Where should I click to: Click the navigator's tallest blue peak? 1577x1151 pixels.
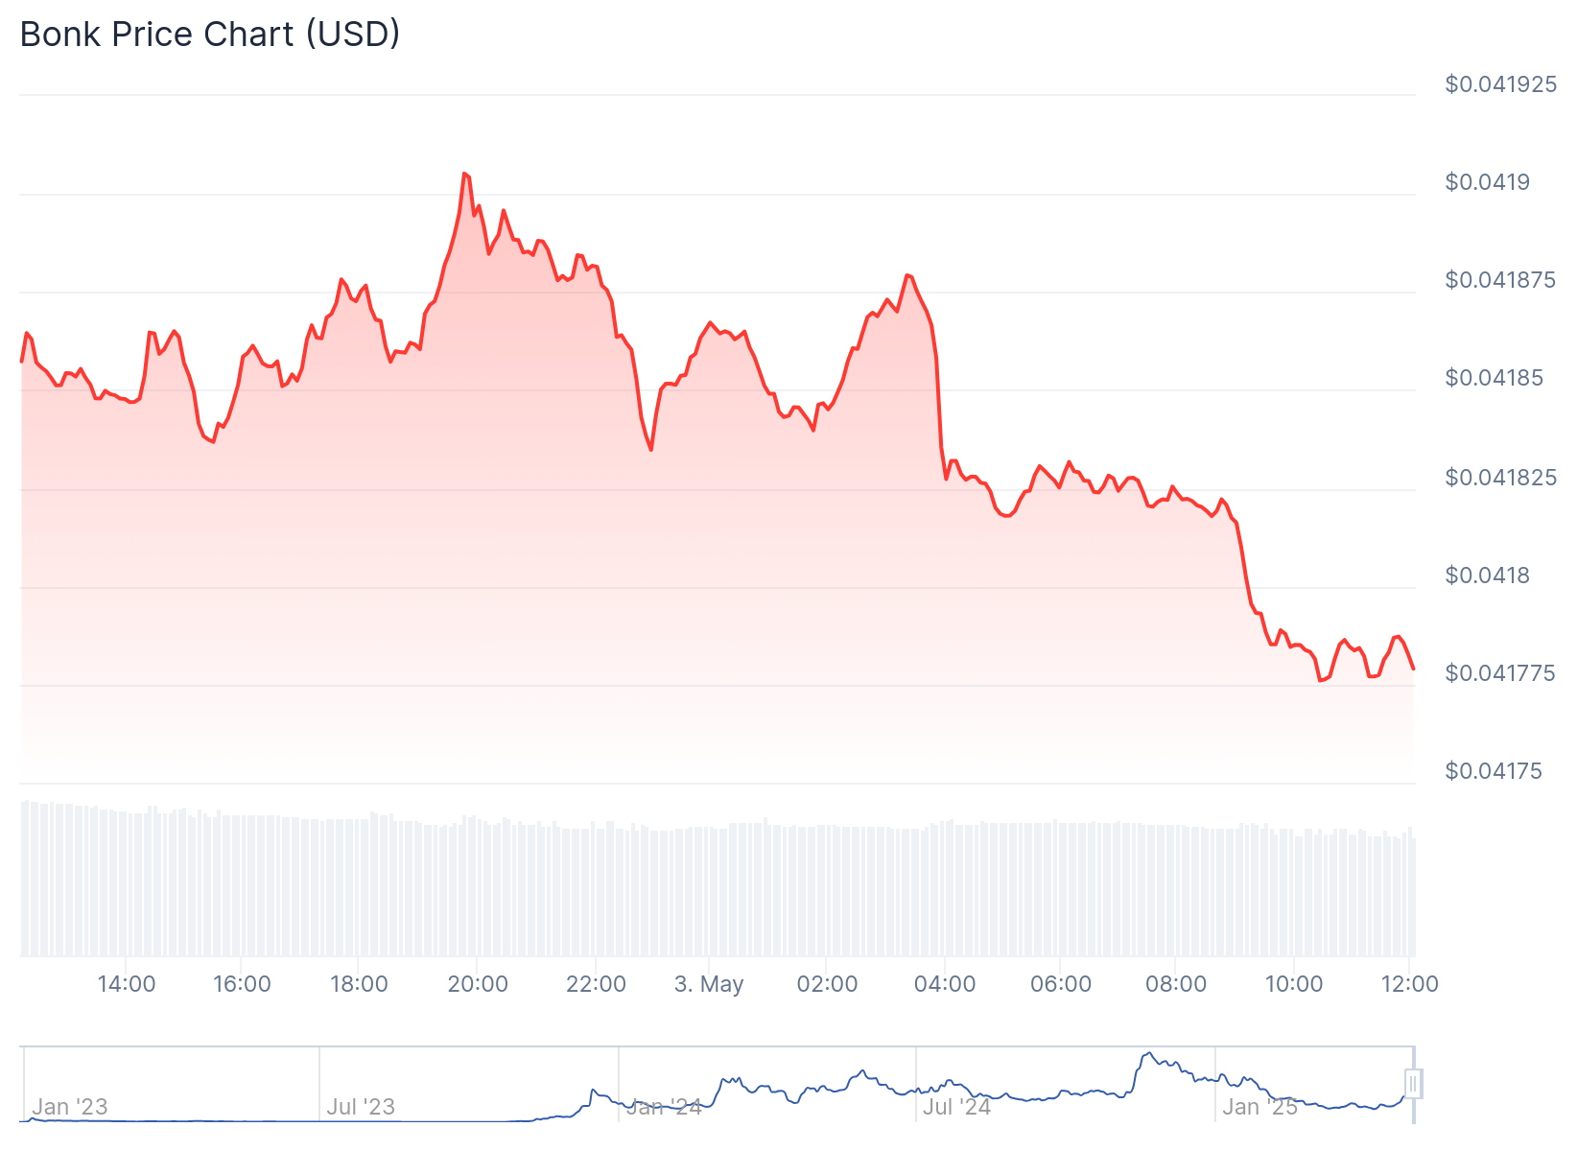[x=1148, y=1054]
